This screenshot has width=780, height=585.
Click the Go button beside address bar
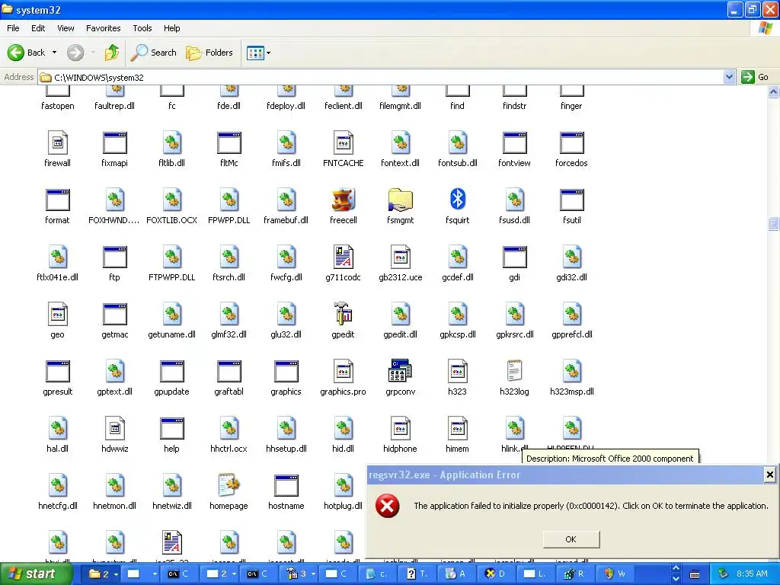point(755,77)
